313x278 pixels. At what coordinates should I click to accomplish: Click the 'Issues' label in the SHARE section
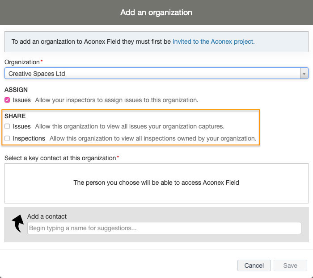click(x=22, y=127)
